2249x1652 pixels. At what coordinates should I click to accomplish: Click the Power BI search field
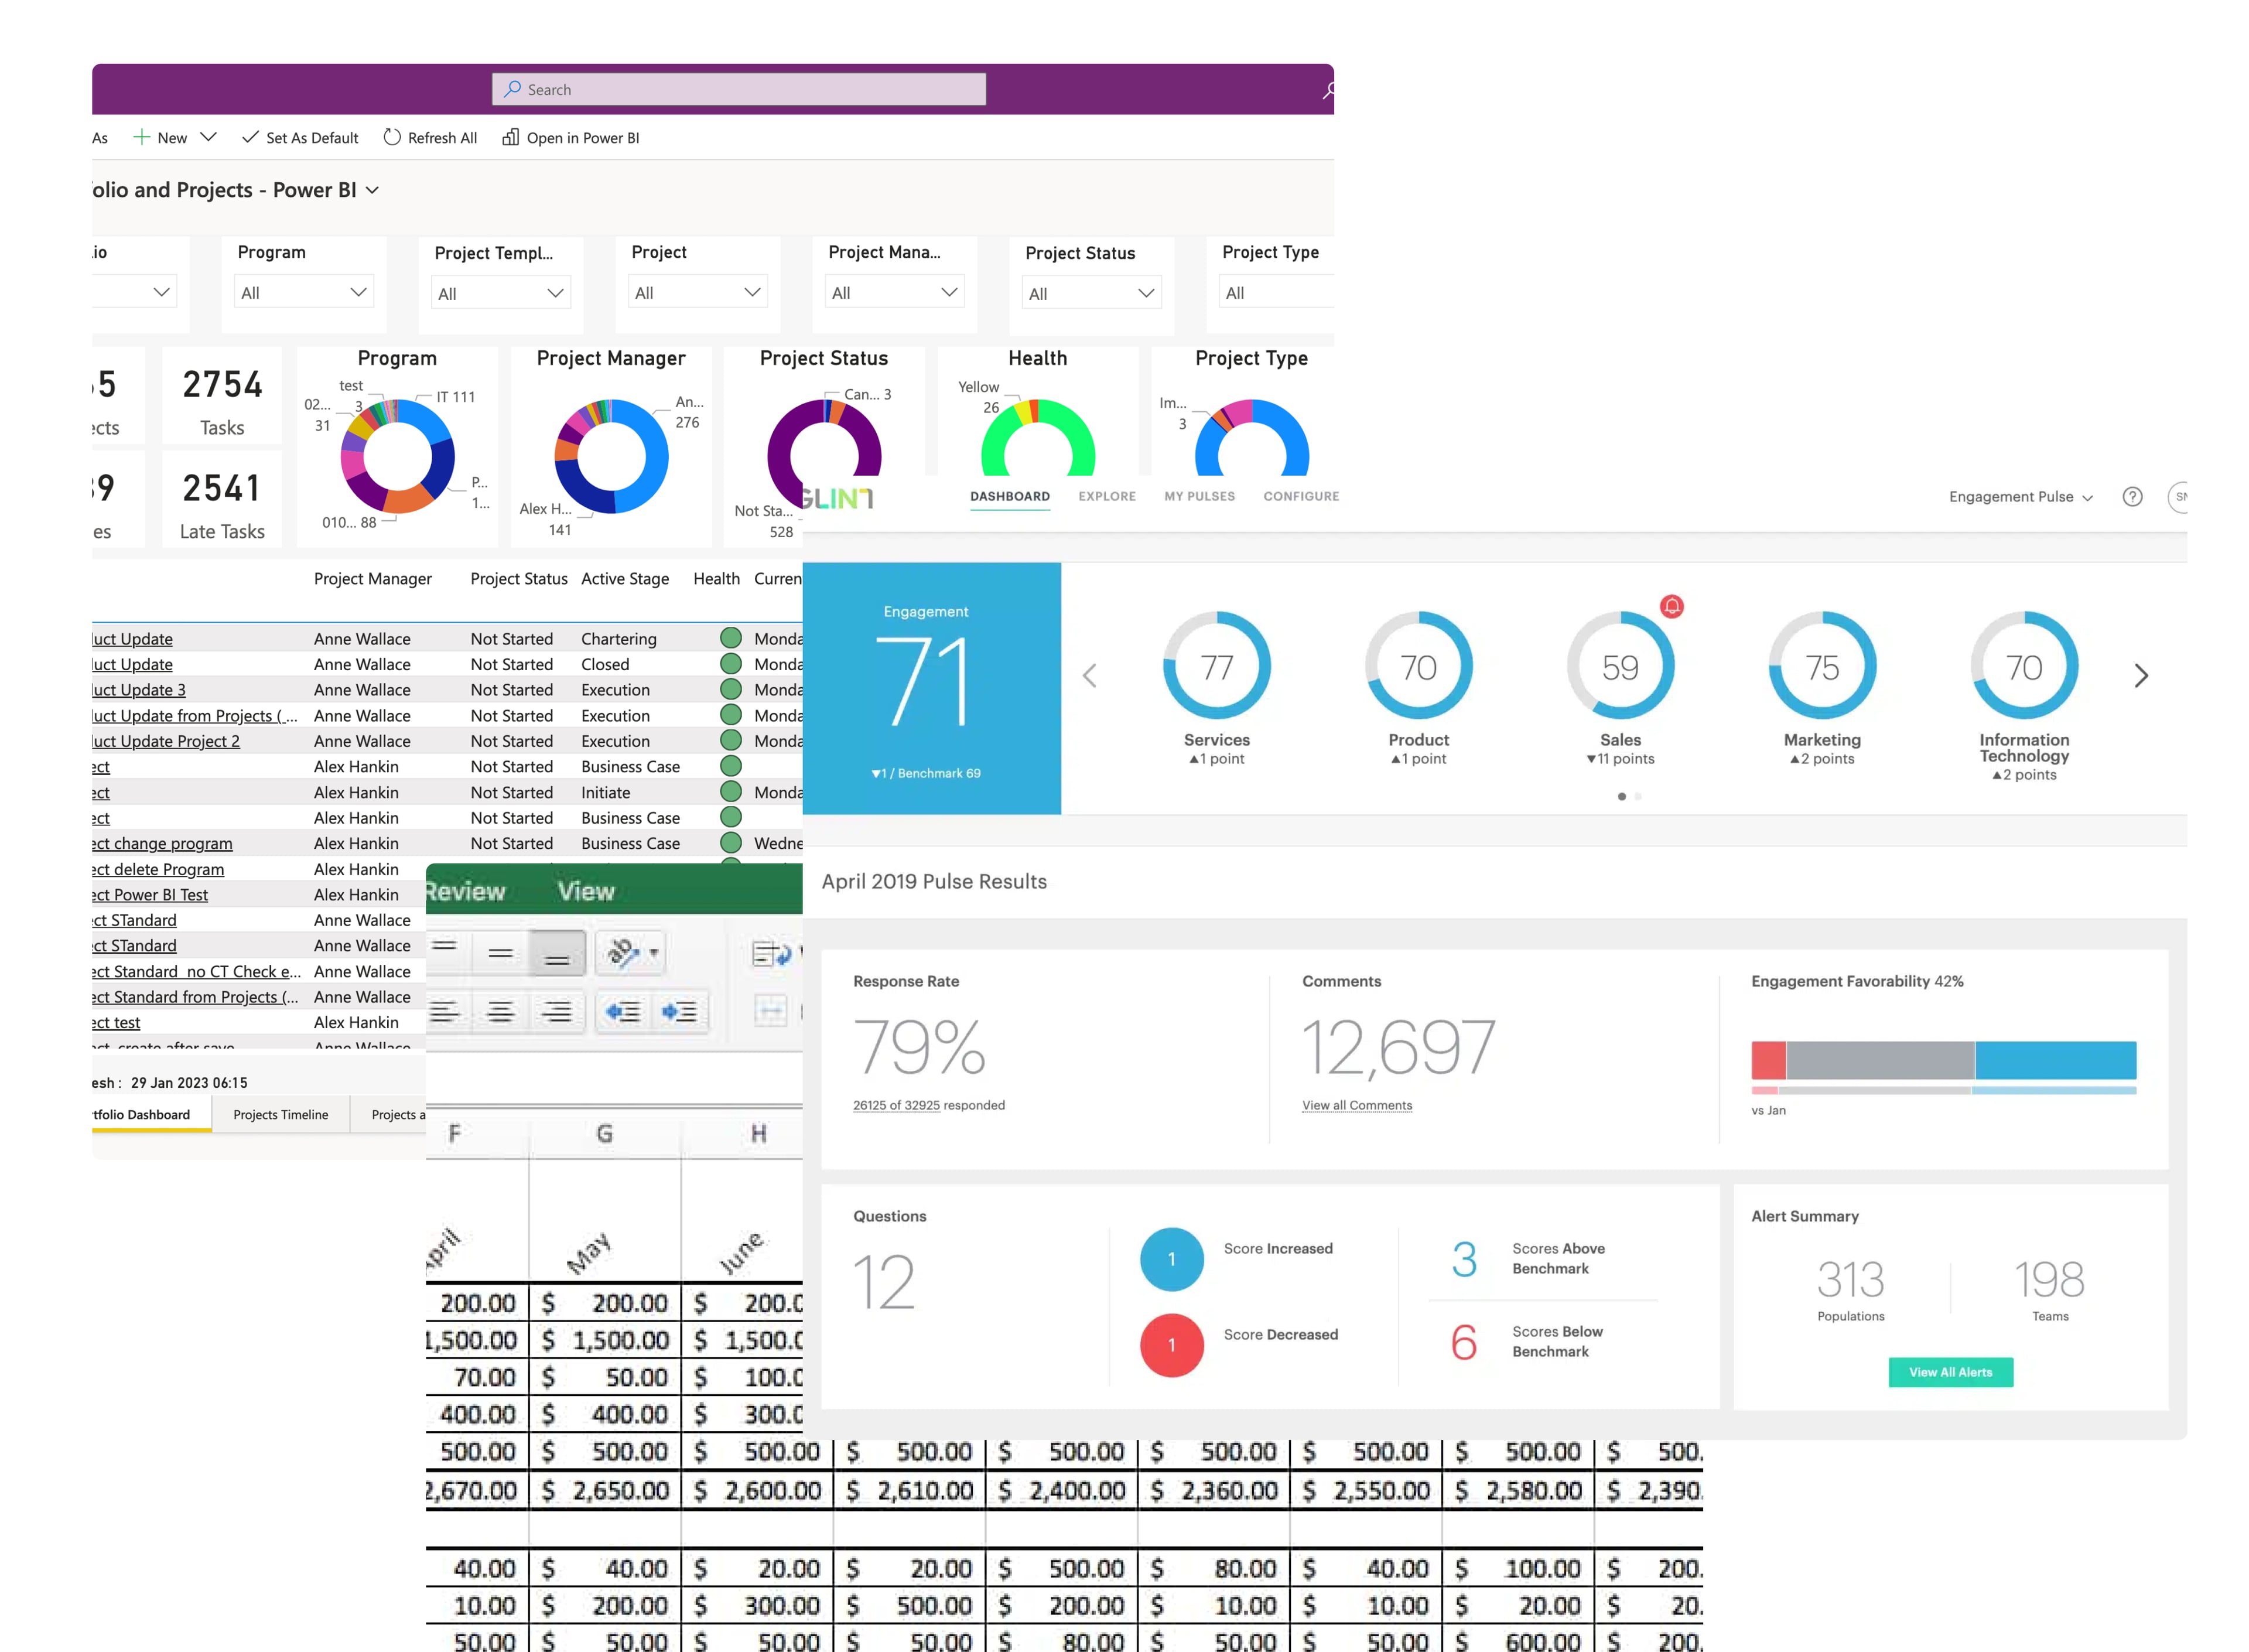[x=740, y=89]
